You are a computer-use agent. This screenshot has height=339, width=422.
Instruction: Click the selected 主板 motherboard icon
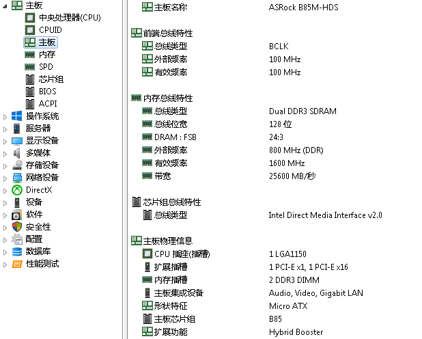pyautogui.click(x=30, y=42)
